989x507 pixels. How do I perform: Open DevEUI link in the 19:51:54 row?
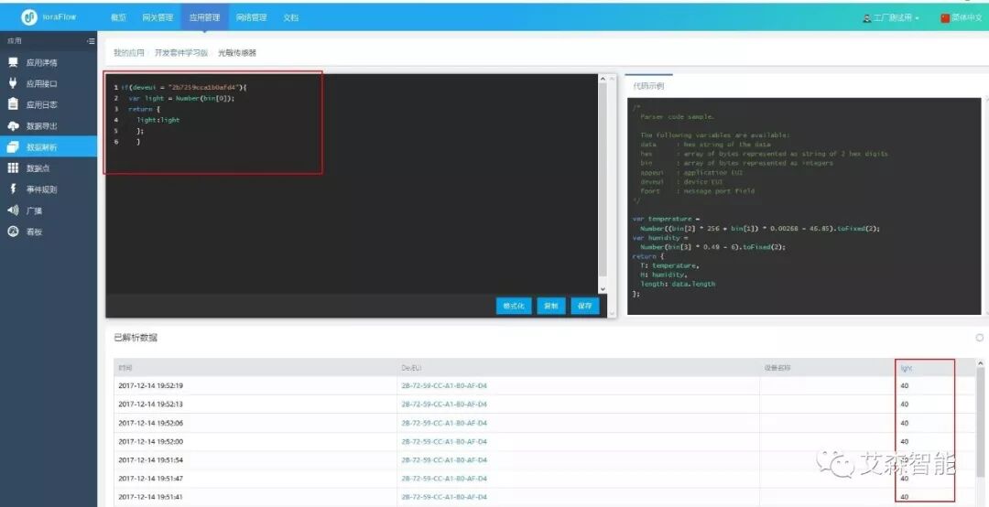click(x=444, y=459)
